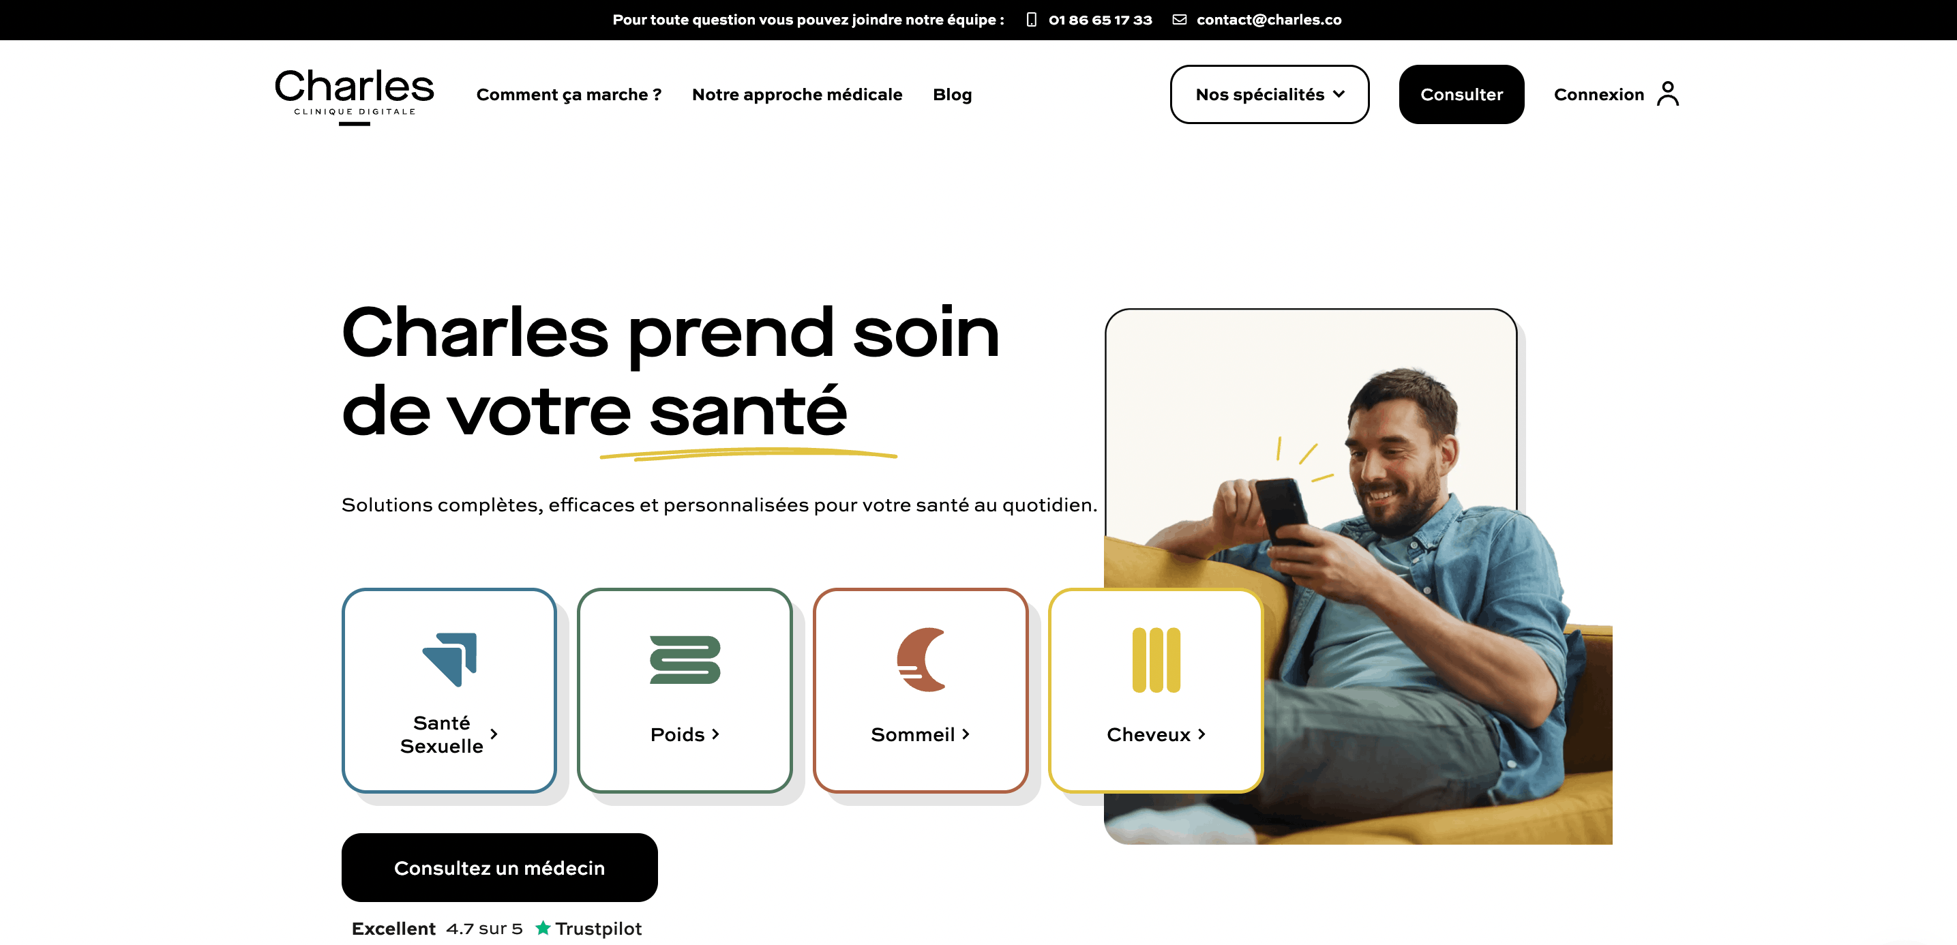1957x945 pixels.
Task: Click the green Trustpilot star
Action: (543, 927)
